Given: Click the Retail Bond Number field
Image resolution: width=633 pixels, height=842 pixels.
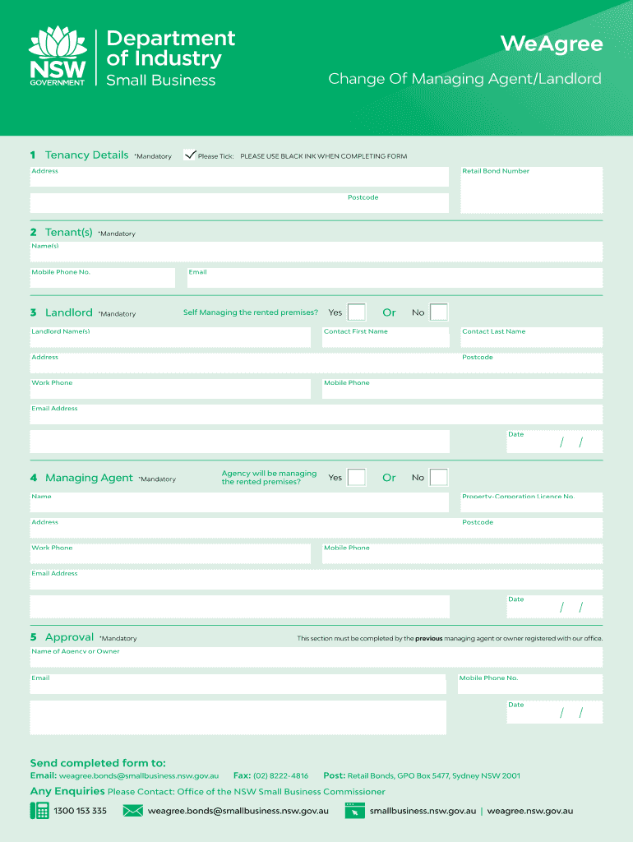Looking at the screenshot, I should pyautogui.click(x=532, y=190).
